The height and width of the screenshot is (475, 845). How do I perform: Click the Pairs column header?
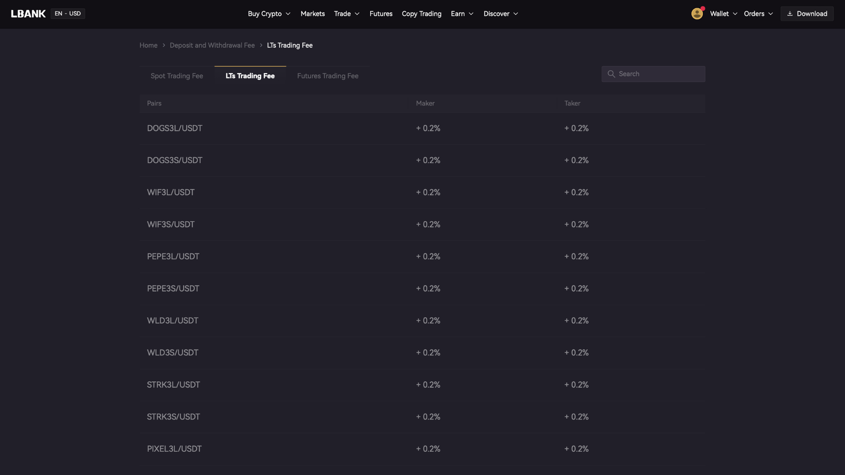click(154, 103)
